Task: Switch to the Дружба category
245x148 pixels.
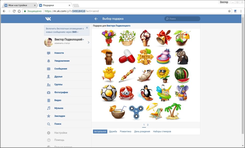Action: pyautogui.click(x=113, y=131)
